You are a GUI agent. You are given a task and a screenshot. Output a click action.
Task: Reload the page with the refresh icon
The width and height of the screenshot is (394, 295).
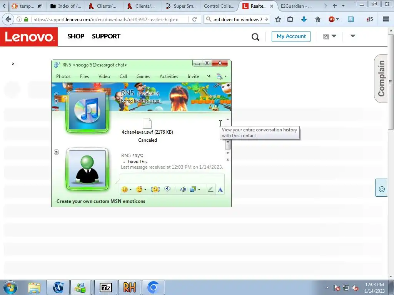pyautogui.click(x=194, y=19)
